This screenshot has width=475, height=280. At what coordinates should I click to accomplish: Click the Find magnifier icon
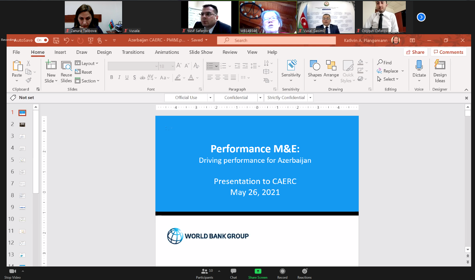[380, 62]
